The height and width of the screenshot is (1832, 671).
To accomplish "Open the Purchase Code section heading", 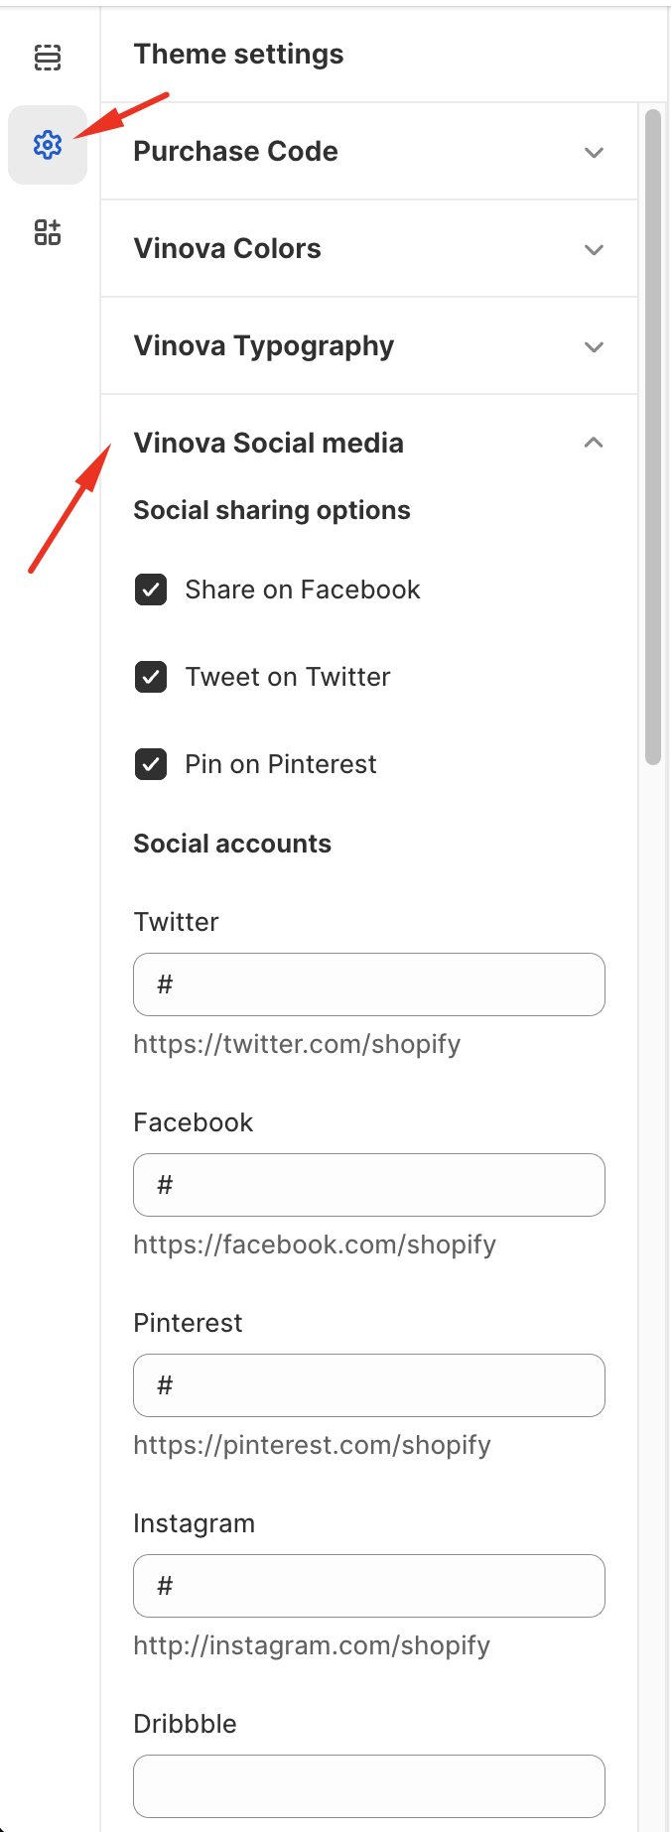I will (x=236, y=151).
